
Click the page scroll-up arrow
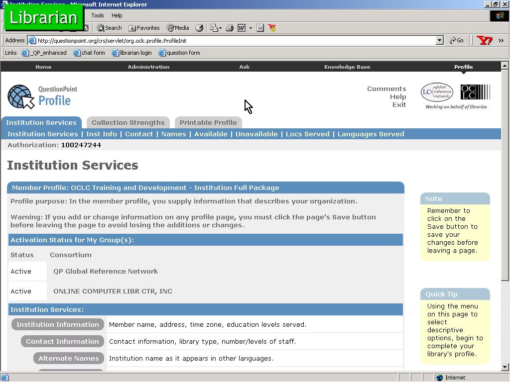[505, 65]
